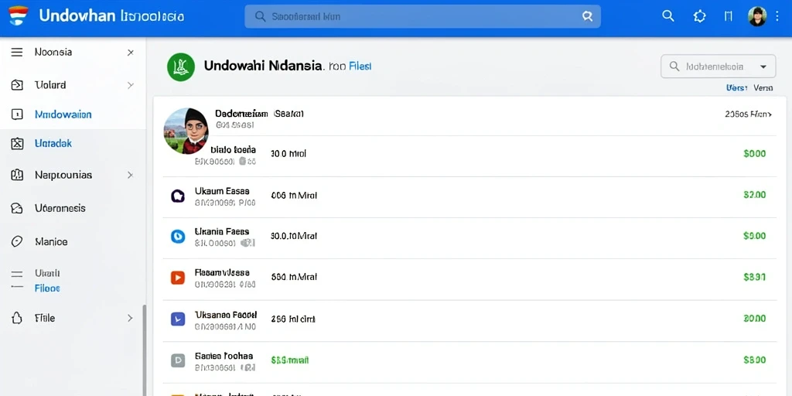This screenshot has width=792, height=396.
Task: Click the sidebar vertical scrollbar
Action: click(x=145, y=350)
